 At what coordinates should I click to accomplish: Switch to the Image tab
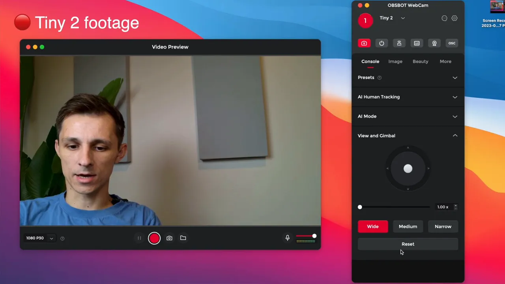pyautogui.click(x=395, y=62)
